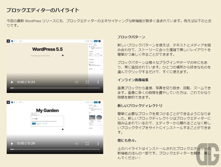The height and width of the screenshot is (167, 221).
Task: Click the 0:00 / 0:29 time display
Action: coord(26,143)
